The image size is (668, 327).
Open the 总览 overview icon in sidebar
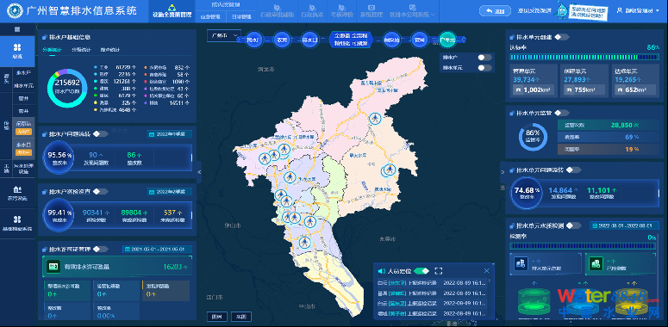[17, 51]
